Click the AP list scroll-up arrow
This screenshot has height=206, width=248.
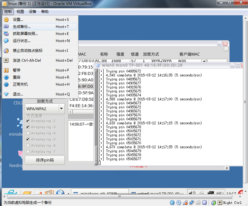point(204,61)
